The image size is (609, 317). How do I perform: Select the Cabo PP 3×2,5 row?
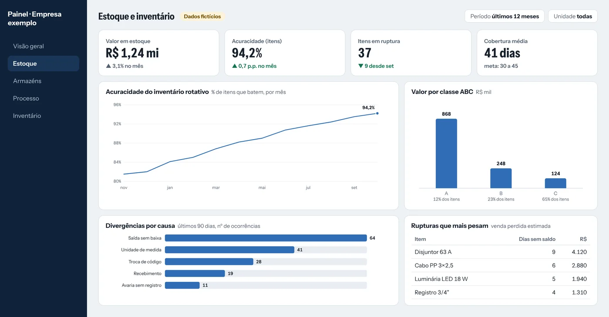(x=501, y=265)
